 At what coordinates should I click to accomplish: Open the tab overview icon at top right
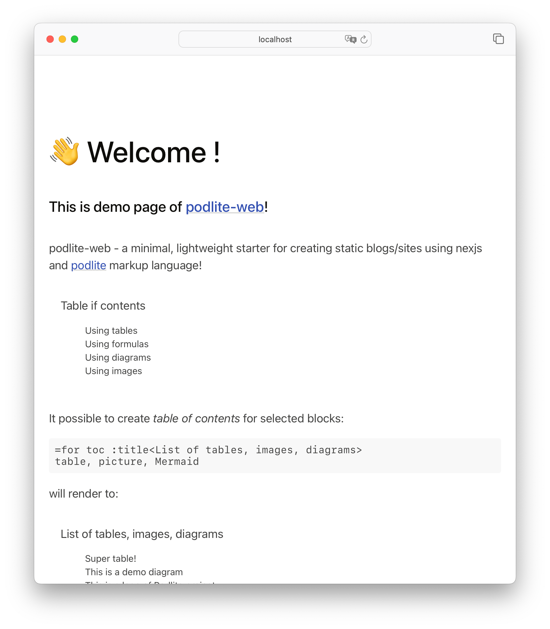click(x=499, y=39)
